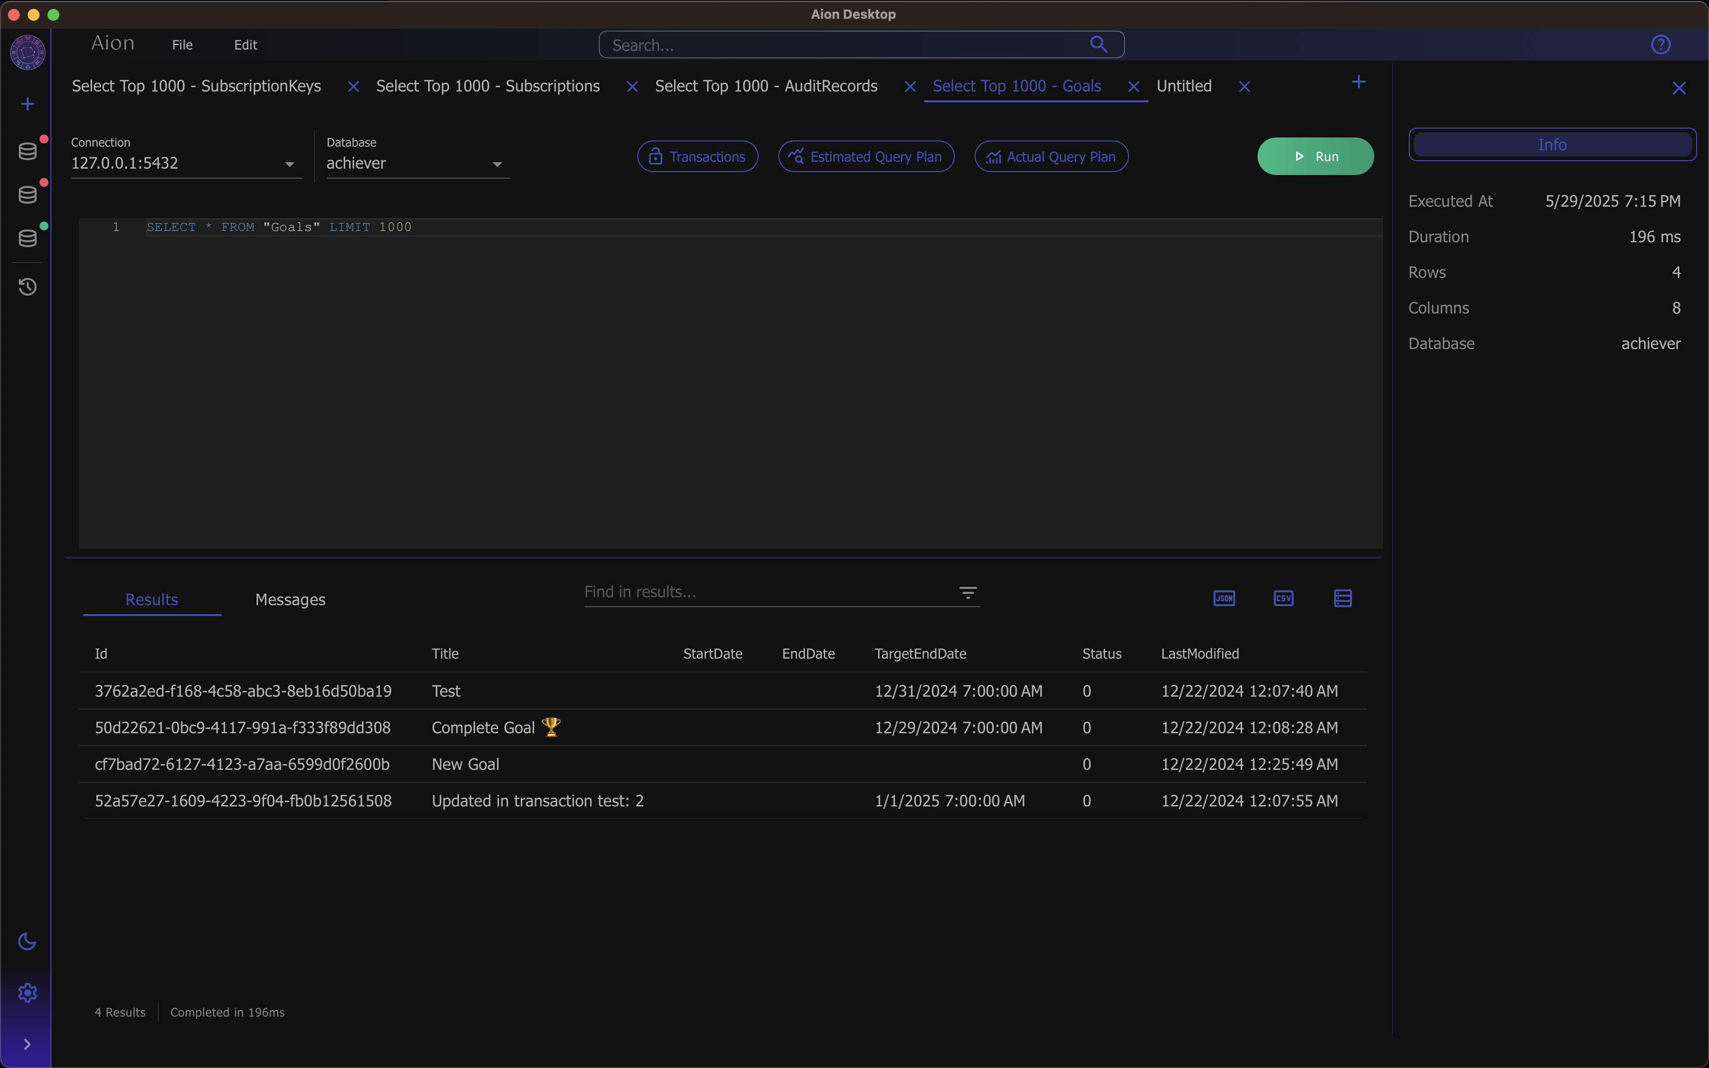Switch to Select Top 1000 - AuditRecords tab

(766, 86)
